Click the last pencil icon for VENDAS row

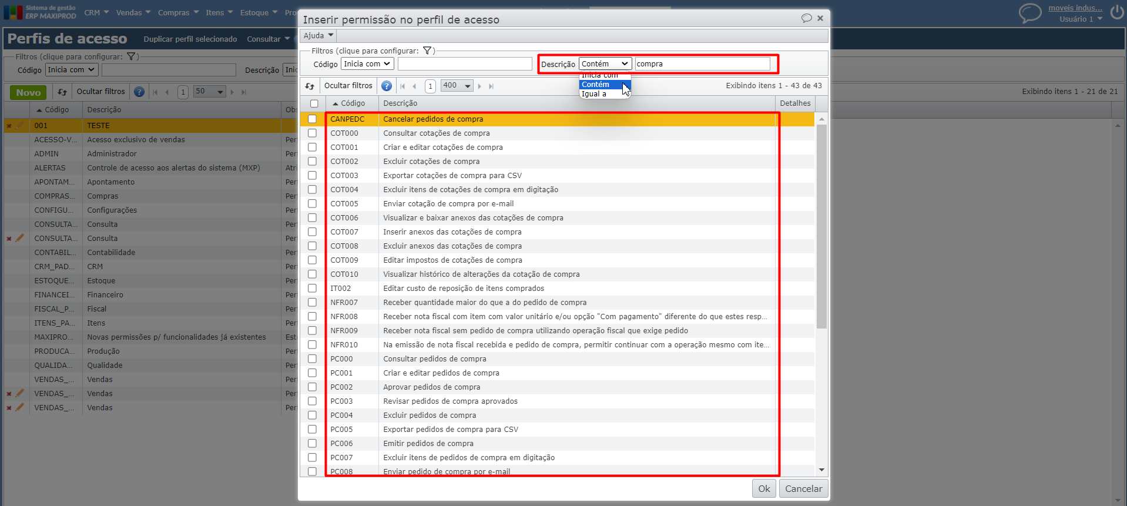pos(20,407)
